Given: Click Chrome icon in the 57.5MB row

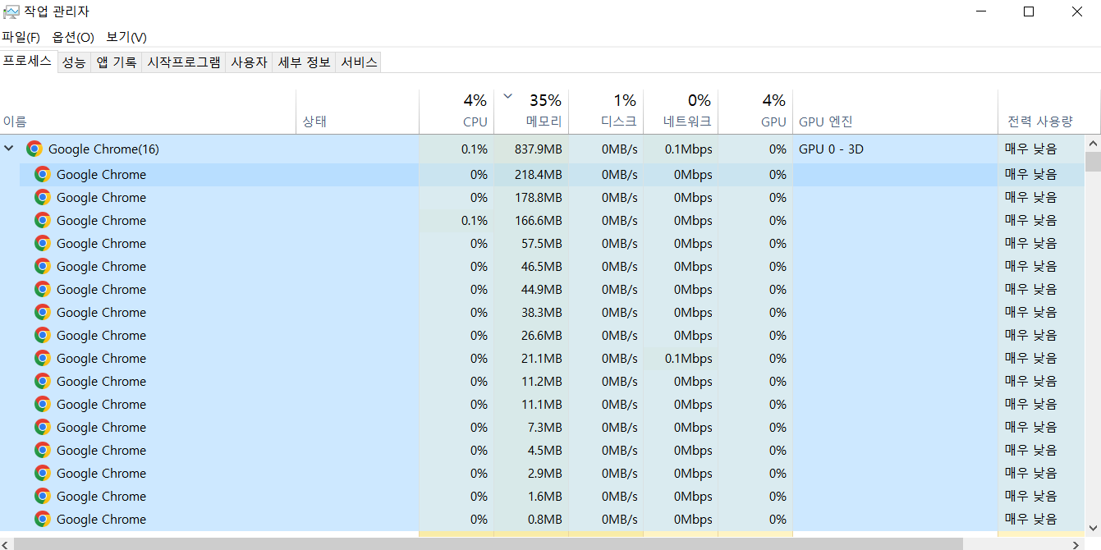Looking at the screenshot, I should click(43, 243).
